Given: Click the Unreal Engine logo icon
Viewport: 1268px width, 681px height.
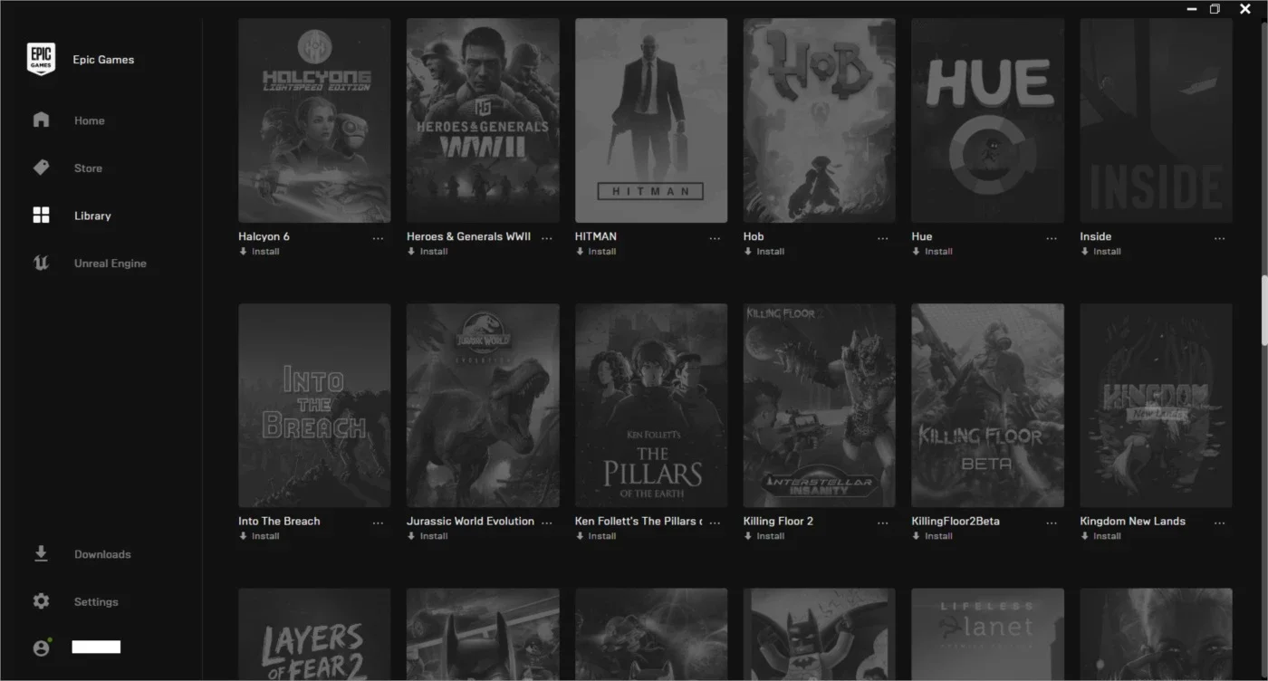Looking at the screenshot, I should [x=41, y=264].
